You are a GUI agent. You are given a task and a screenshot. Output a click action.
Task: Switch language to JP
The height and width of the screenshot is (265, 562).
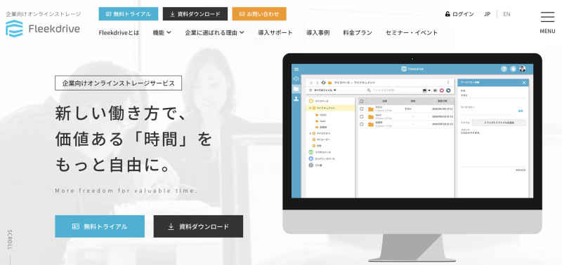click(487, 14)
